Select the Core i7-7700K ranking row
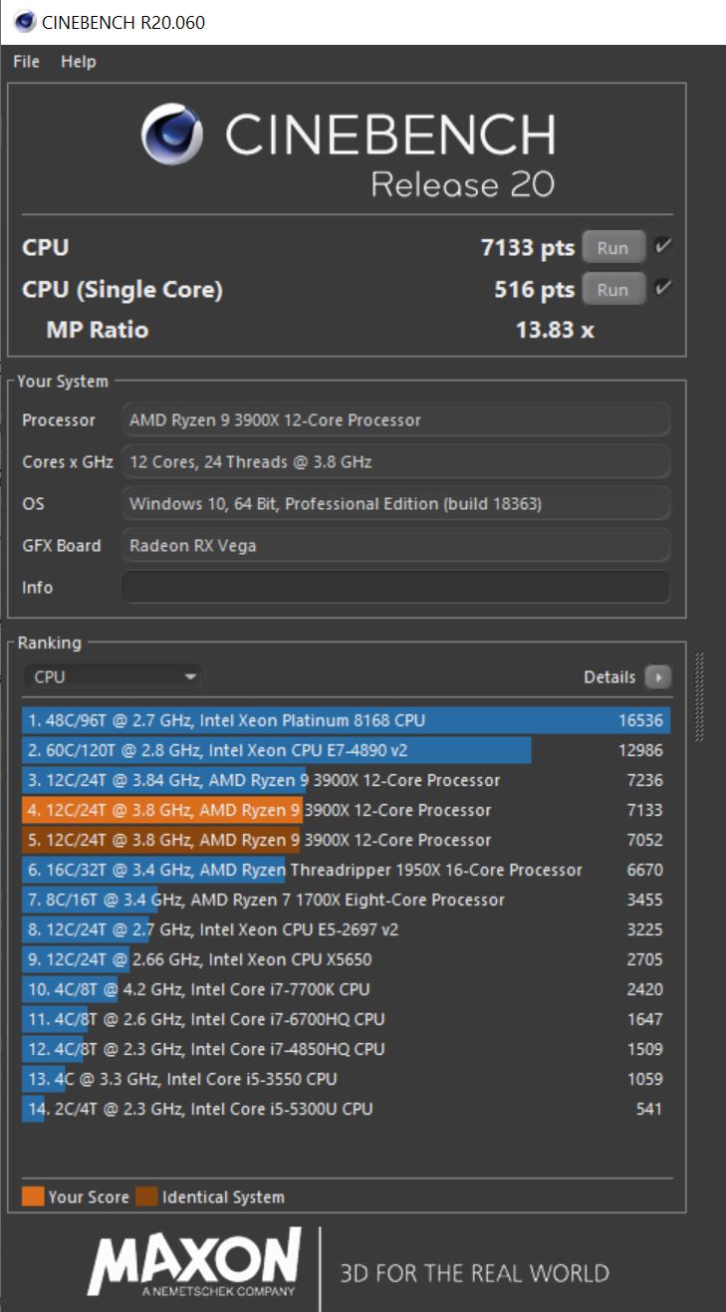 (x=346, y=989)
